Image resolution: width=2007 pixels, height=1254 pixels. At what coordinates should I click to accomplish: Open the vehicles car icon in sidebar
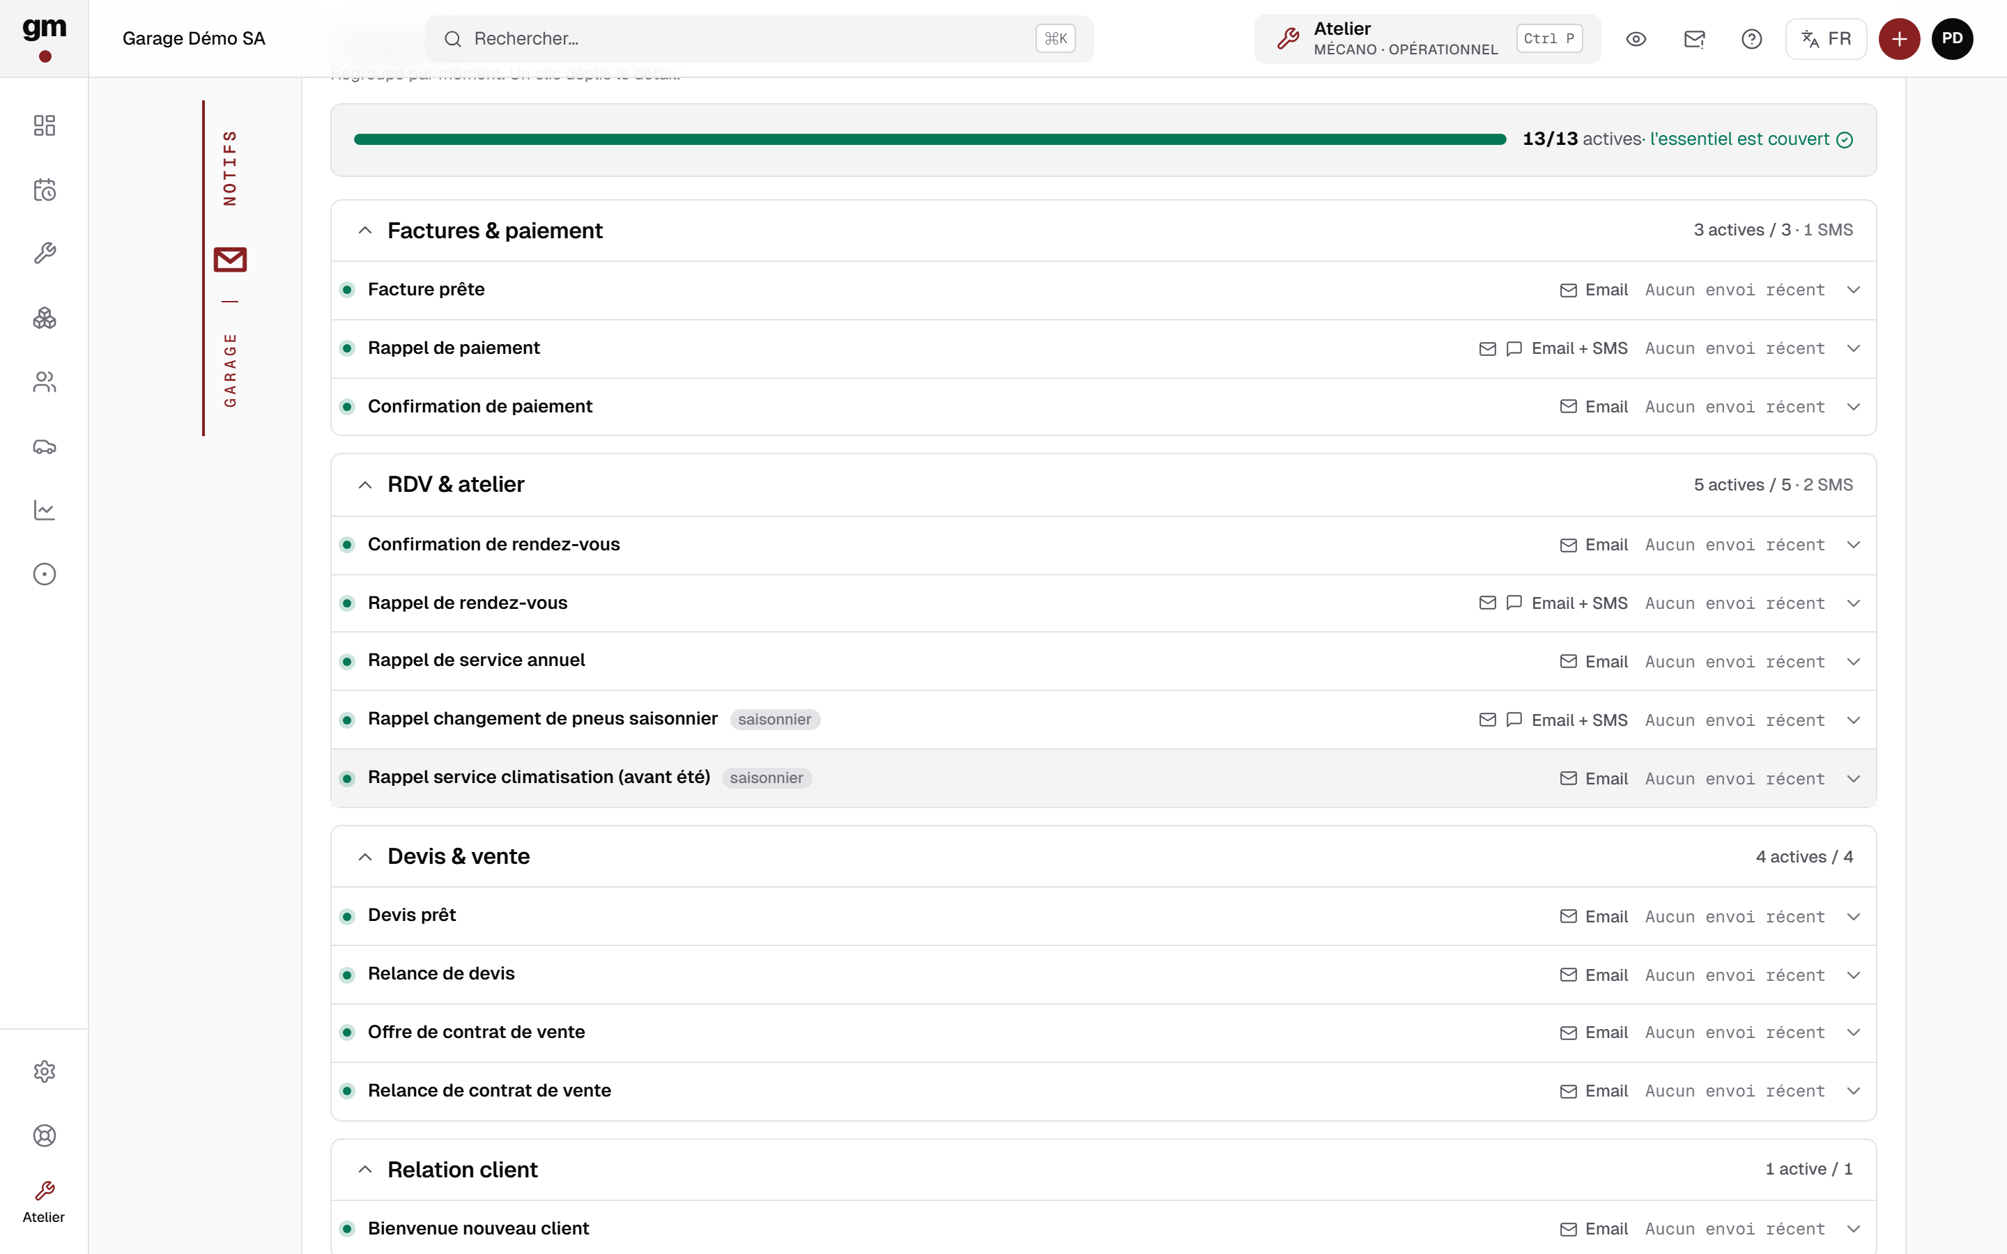coord(44,446)
